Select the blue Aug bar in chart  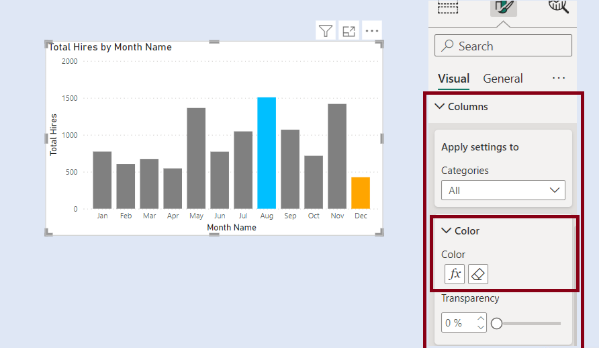tap(267, 153)
